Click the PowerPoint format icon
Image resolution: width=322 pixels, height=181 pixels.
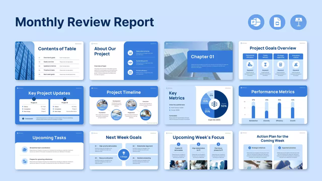(256, 22)
